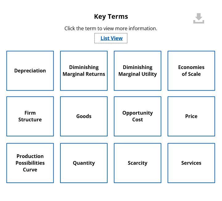Screen dimensions: 222x201
Task: Open the Firm Structure card
Action: pos(30,116)
